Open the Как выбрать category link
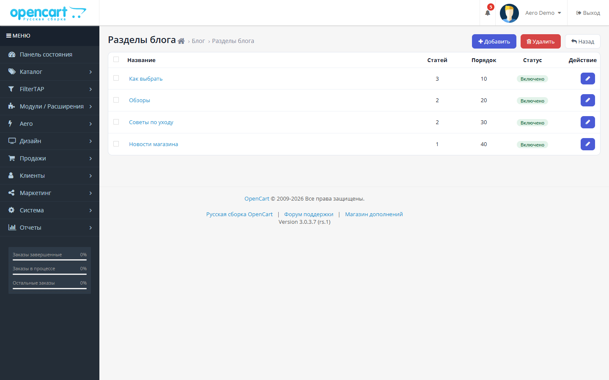This screenshot has height=380, width=609. (x=146, y=79)
